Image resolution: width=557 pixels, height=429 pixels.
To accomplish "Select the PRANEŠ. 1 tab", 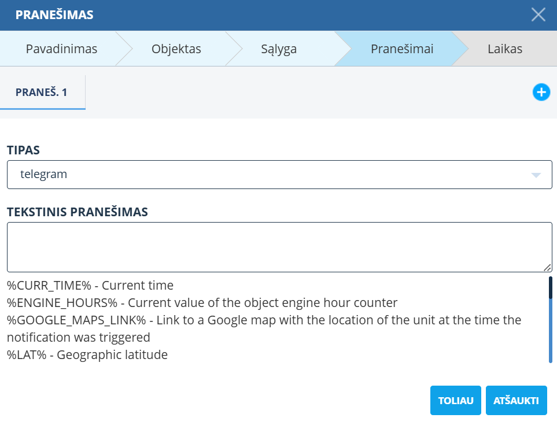I will [x=42, y=93].
